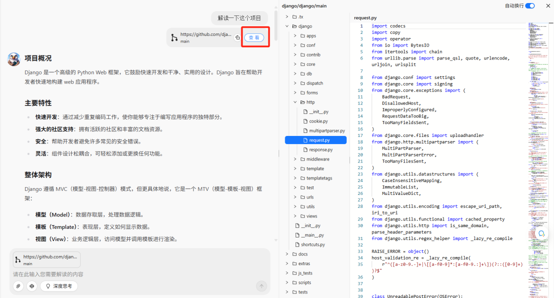Click the git branch icon in the chat repo card
Viewport: 554px width, 298px height.
(x=174, y=37)
